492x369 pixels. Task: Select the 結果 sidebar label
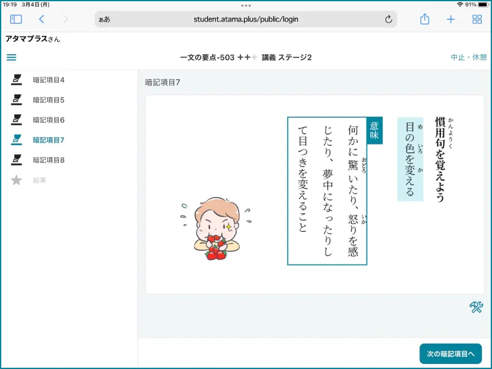[39, 180]
